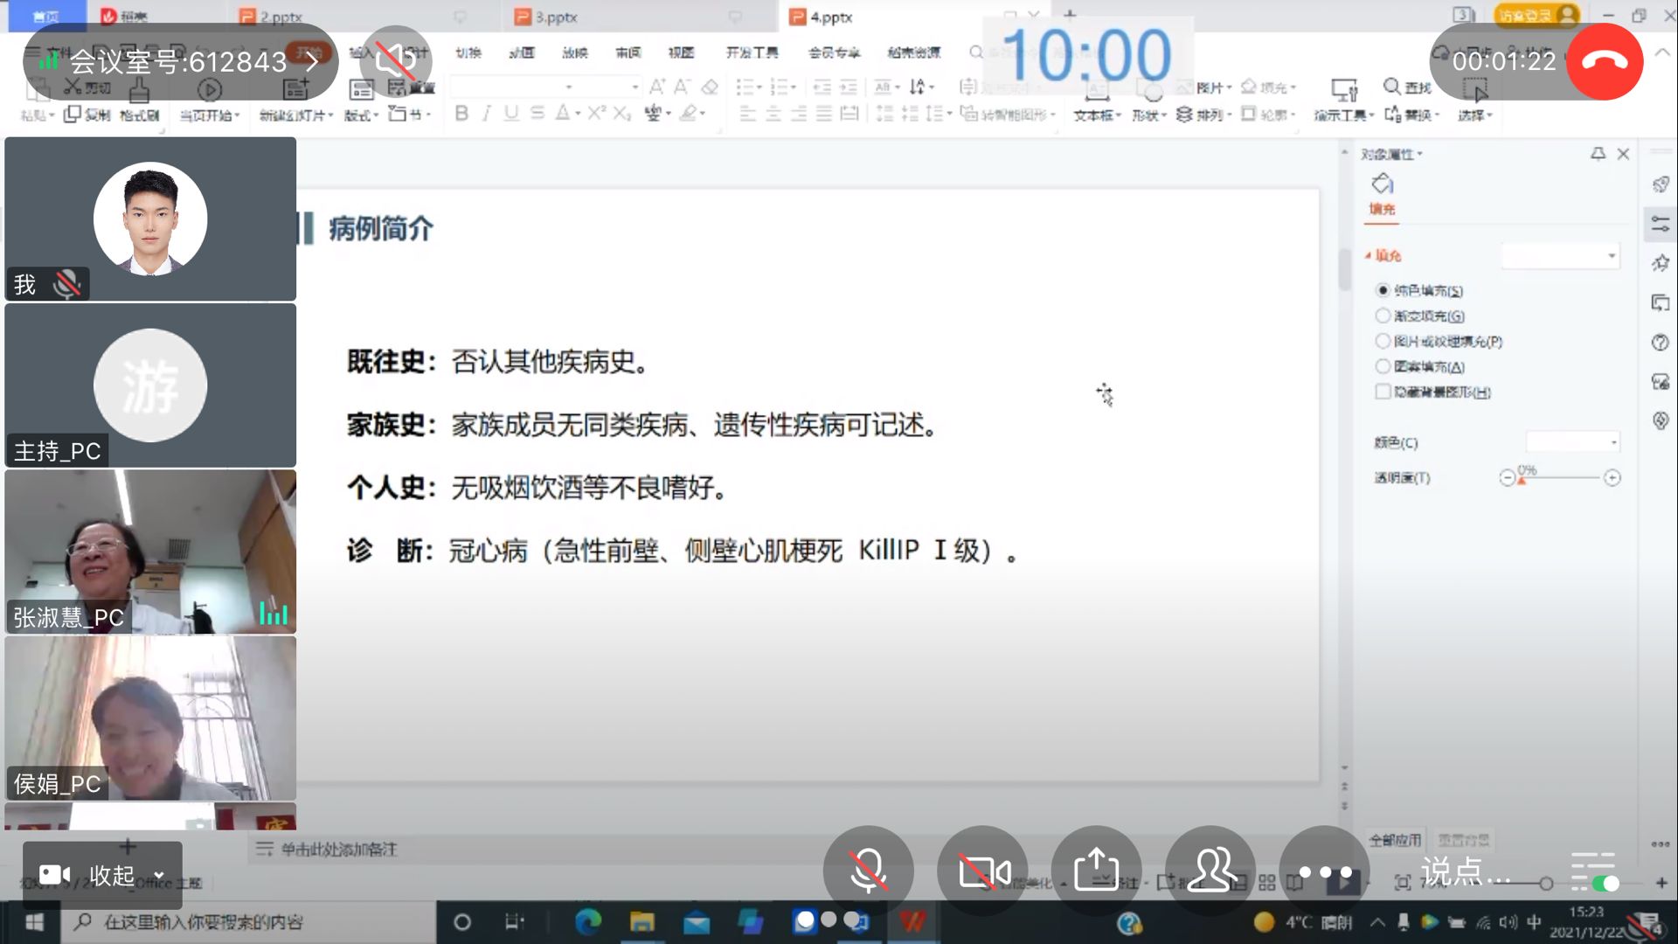Turn on the camera in meeting controls

coord(982,871)
